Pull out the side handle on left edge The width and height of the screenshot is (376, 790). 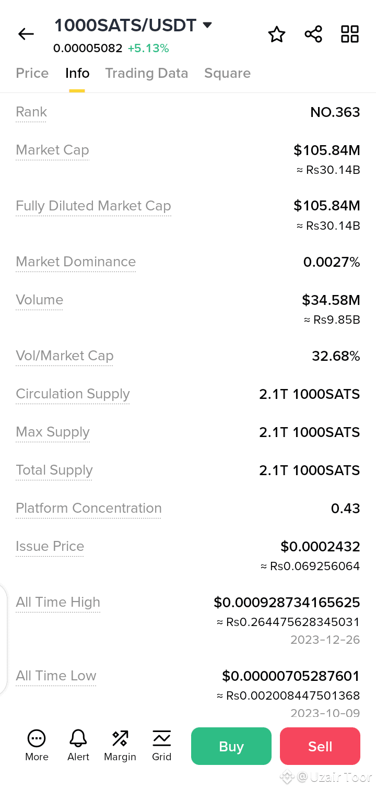point(3,640)
